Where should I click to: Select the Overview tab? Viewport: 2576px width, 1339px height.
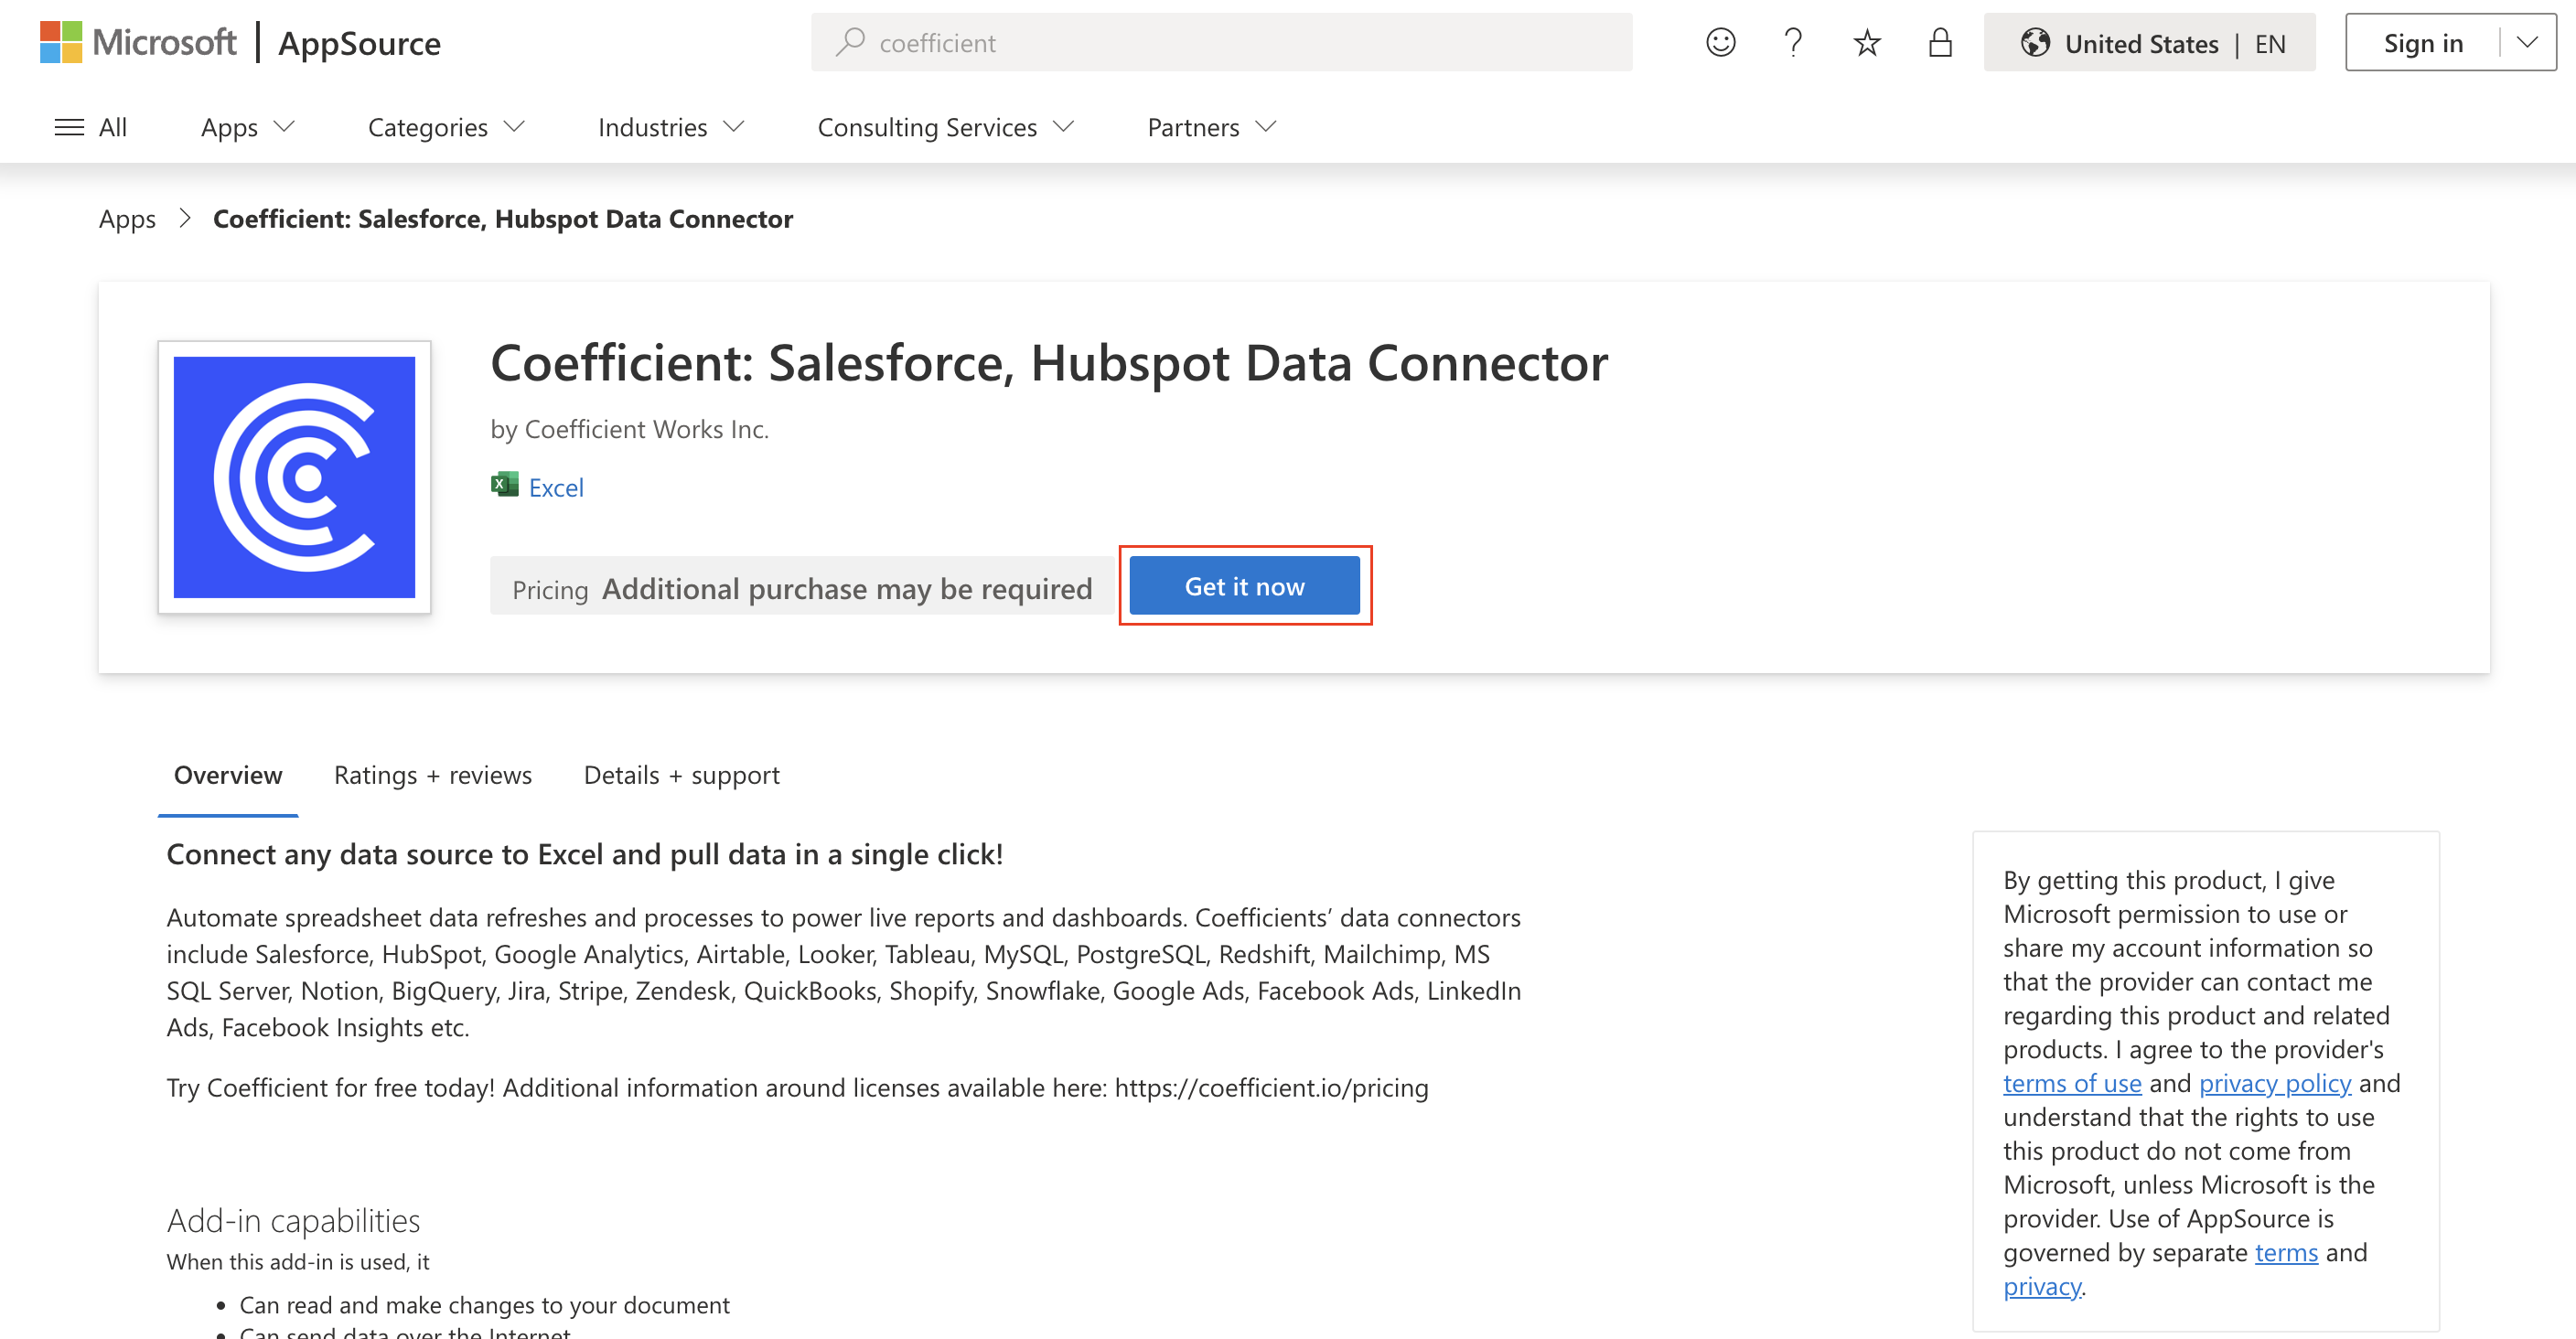tap(228, 775)
